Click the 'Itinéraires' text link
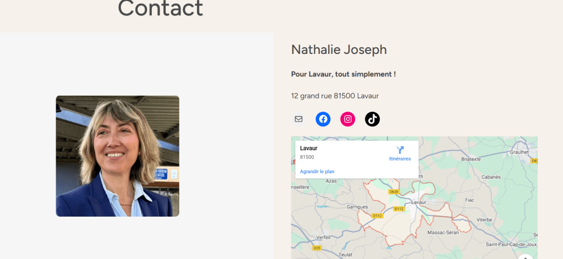The width and height of the screenshot is (563, 259). click(x=400, y=159)
